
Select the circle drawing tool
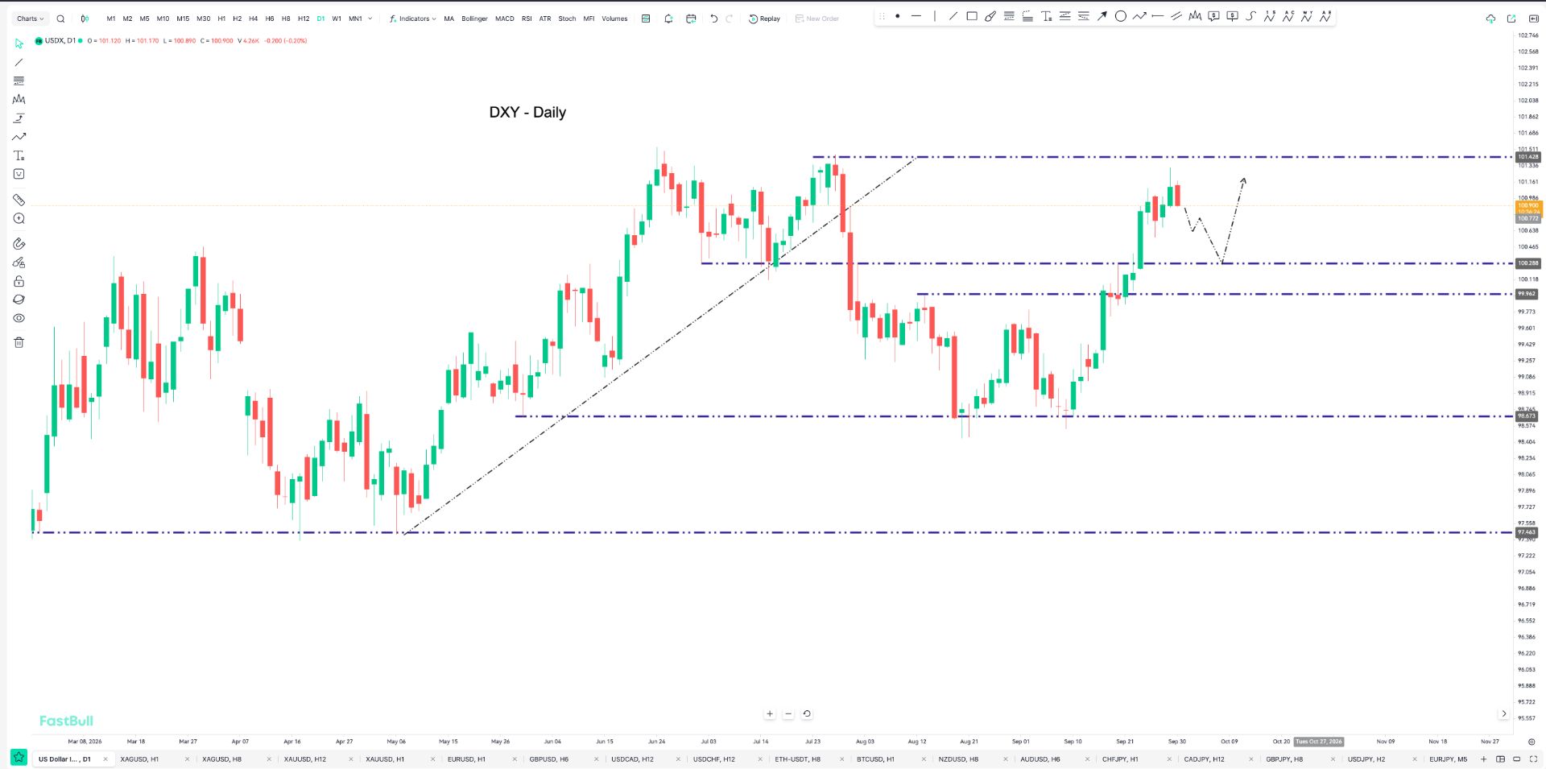coord(1120,16)
